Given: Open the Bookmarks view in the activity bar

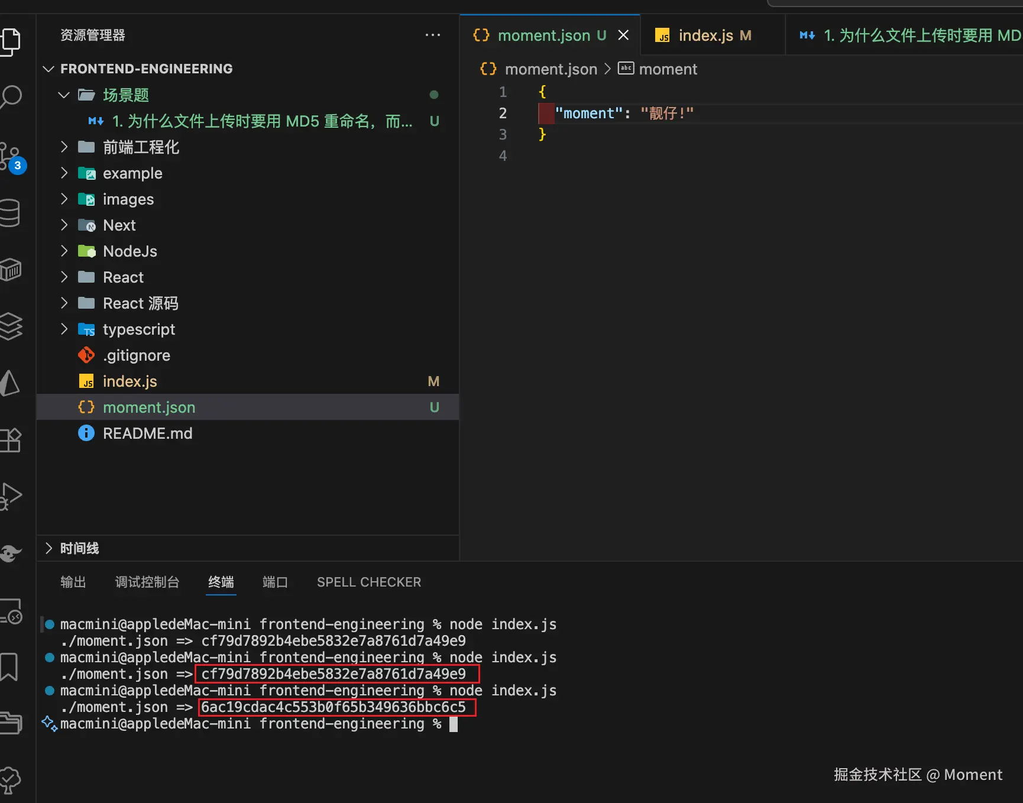Looking at the screenshot, I should [9, 667].
